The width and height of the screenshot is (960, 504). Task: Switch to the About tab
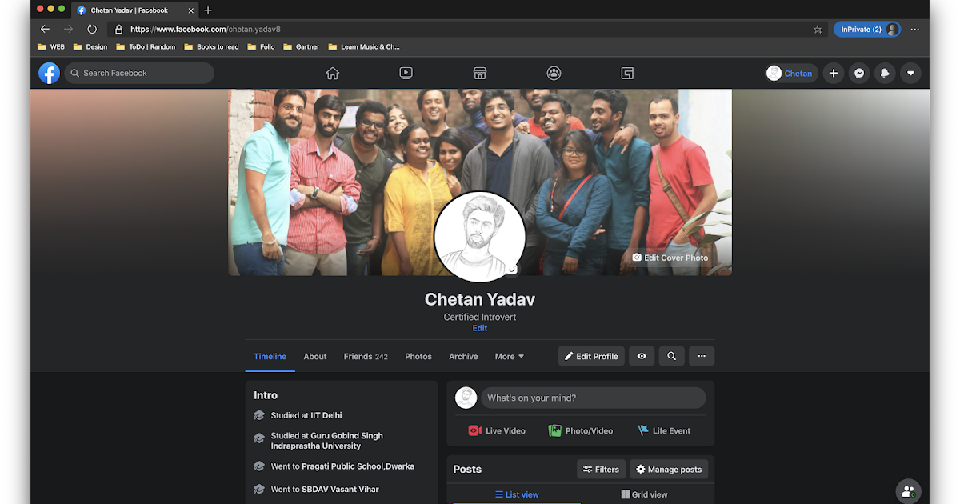(x=315, y=356)
